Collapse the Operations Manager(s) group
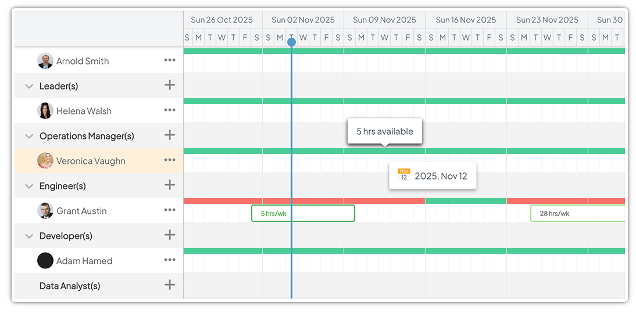The image size is (636, 316). (x=29, y=136)
